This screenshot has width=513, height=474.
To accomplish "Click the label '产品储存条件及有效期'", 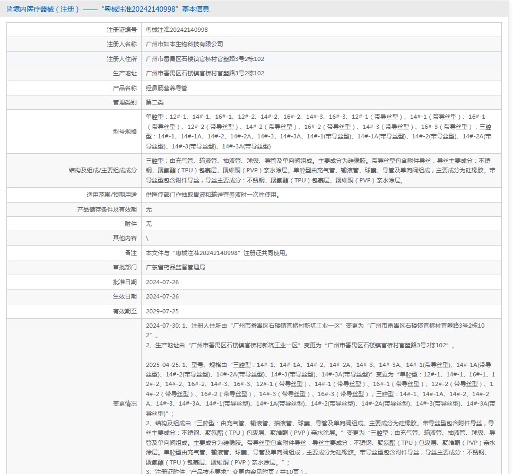I will [x=107, y=209].
